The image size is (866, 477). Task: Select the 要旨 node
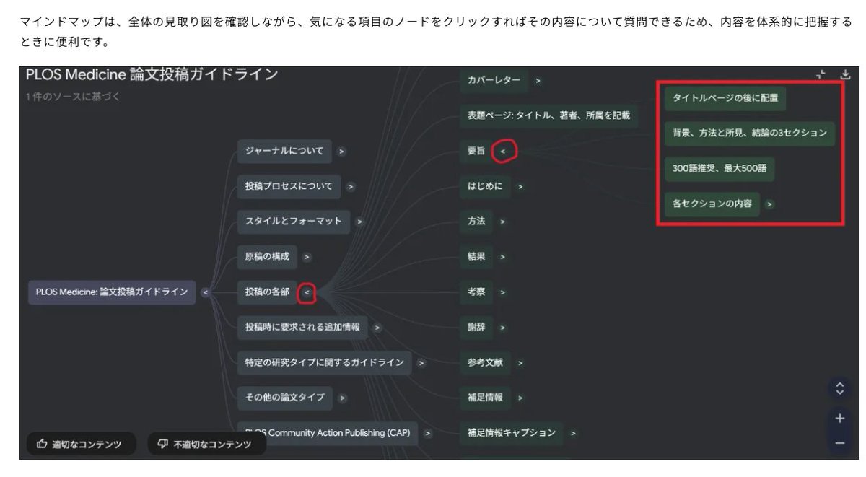pos(476,152)
